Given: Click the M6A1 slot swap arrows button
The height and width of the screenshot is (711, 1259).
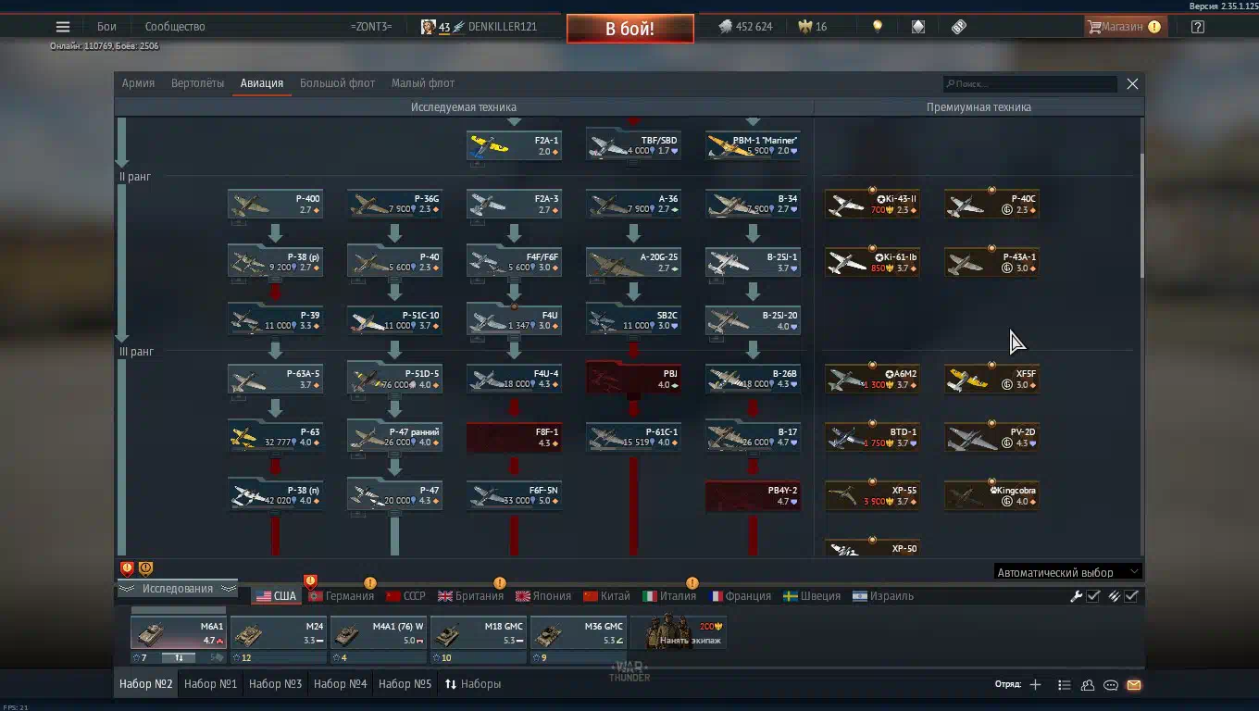Looking at the screenshot, I should click(x=180, y=658).
